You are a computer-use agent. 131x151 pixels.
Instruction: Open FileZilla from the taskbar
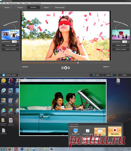pos(16,149)
